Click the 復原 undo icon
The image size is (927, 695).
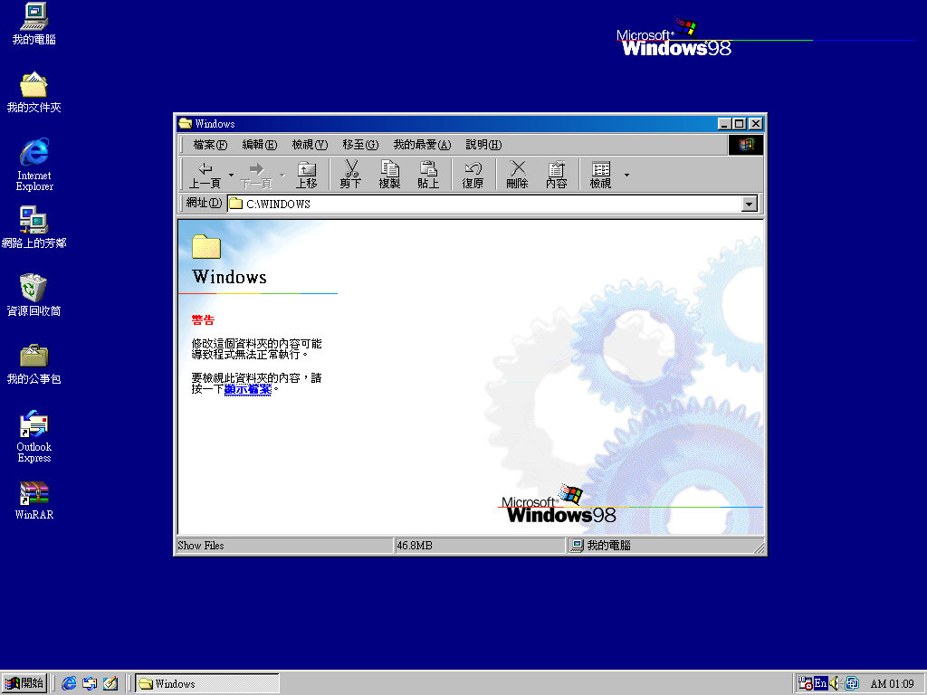pos(473,175)
